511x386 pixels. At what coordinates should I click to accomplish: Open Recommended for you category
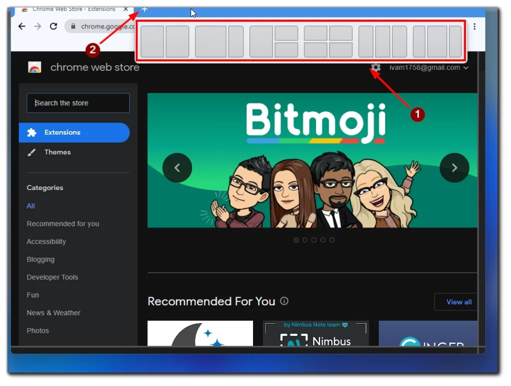pyautogui.click(x=63, y=224)
